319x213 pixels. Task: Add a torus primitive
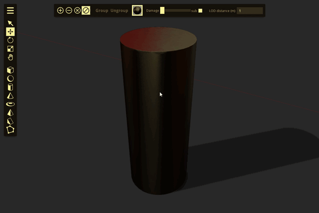tap(11, 104)
